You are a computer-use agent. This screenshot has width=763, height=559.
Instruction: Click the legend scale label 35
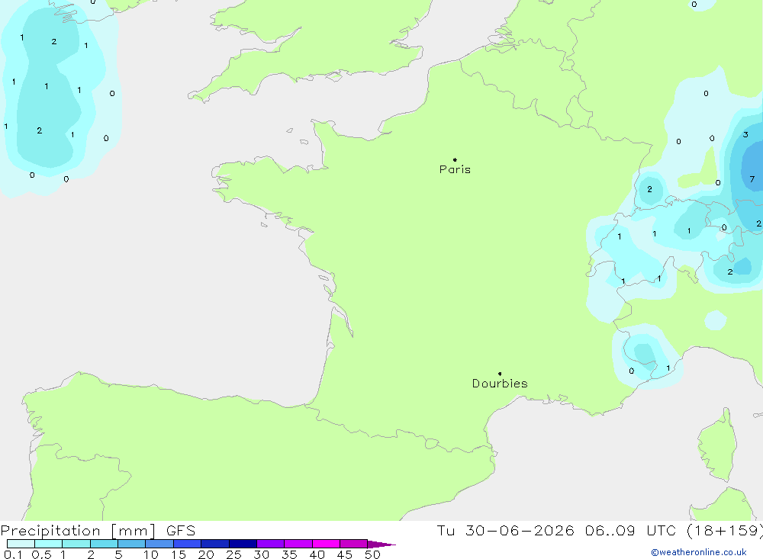[289, 554]
